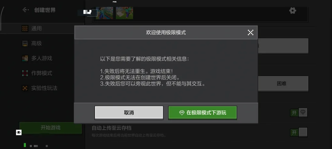Click the 多人游戏 Alex face icon
The image size is (332, 149).
coord(25,58)
